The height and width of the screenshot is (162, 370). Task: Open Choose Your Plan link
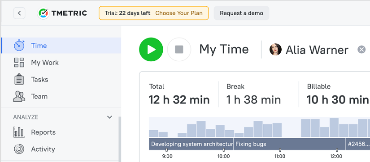179,13
